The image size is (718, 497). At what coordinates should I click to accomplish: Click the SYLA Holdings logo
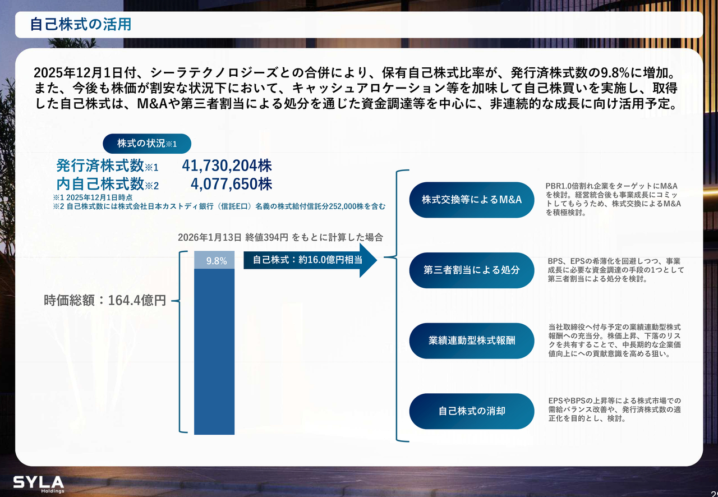point(39,484)
